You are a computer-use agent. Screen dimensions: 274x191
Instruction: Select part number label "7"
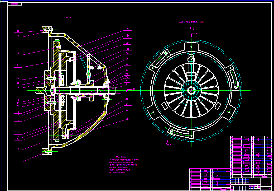click(18, 115)
